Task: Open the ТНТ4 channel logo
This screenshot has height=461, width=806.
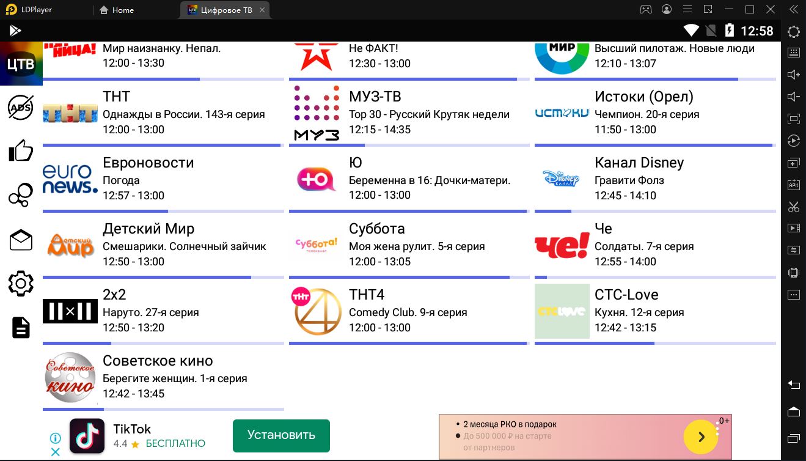Action: [317, 311]
